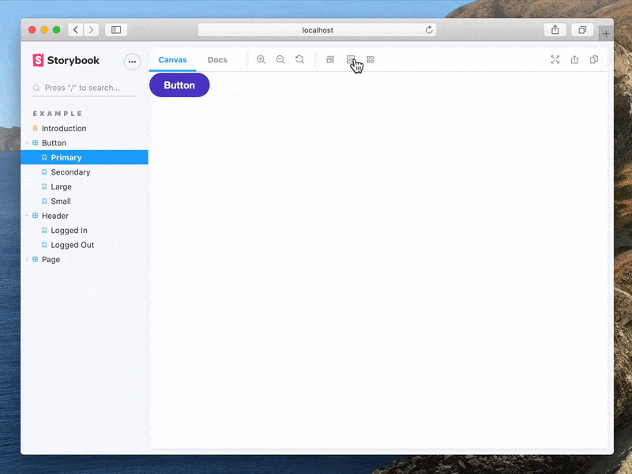Reset canvas zoom level
The width and height of the screenshot is (632, 474).
(x=299, y=60)
